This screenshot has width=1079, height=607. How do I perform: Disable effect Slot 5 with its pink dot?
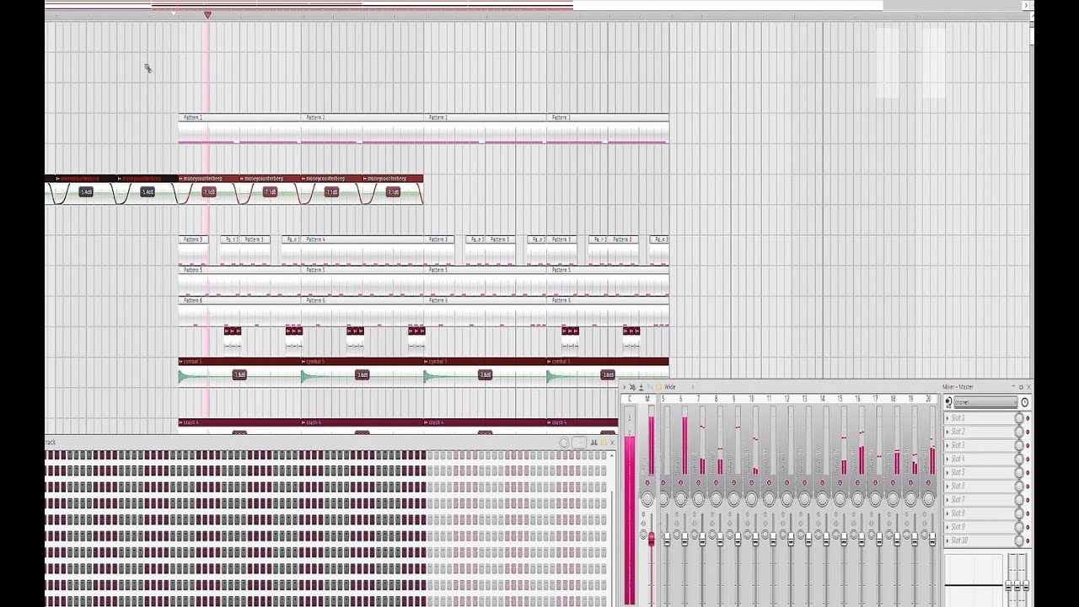(x=1028, y=473)
